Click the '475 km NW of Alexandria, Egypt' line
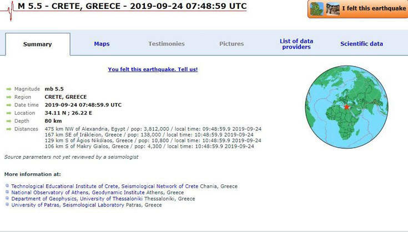 coord(153,129)
